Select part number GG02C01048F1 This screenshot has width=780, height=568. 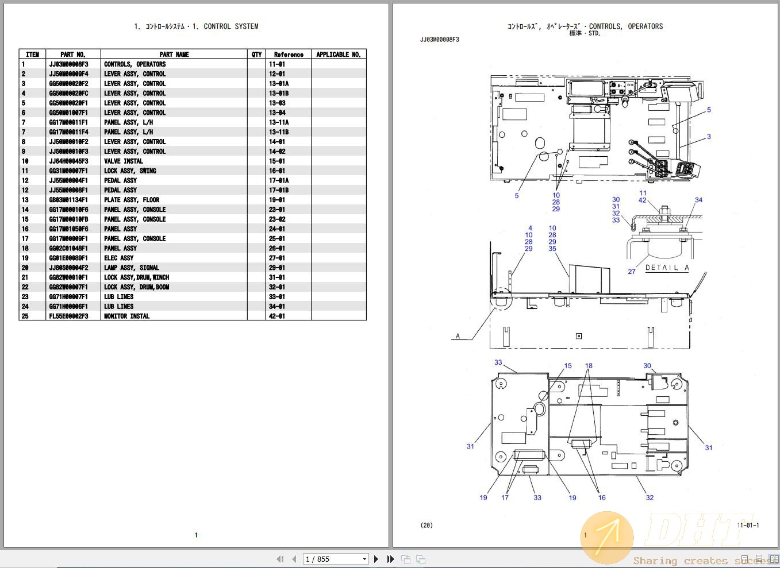click(68, 249)
